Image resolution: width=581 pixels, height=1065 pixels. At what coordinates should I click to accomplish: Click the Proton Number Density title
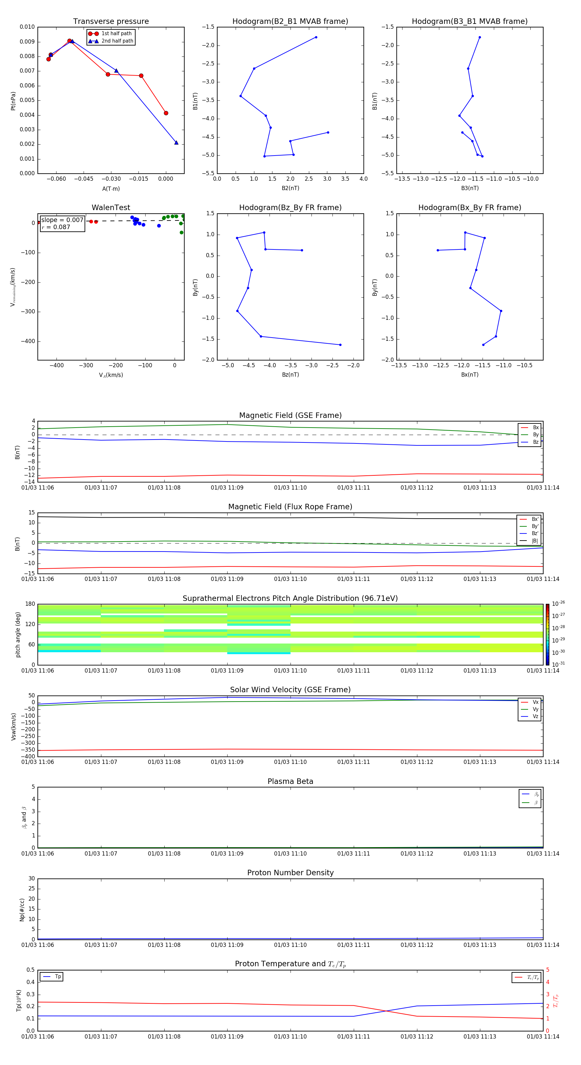point(290,873)
